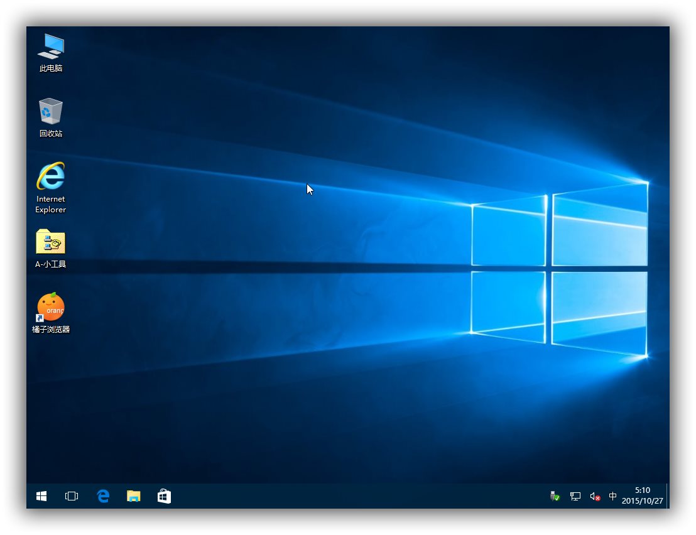The image size is (696, 535).
Task: Click the A-小工具 label text
Action: [51, 264]
